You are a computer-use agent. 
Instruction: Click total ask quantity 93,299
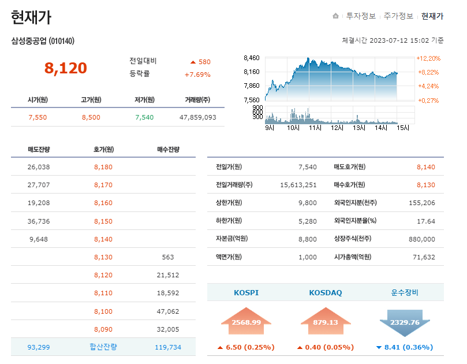click(x=39, y=347)
